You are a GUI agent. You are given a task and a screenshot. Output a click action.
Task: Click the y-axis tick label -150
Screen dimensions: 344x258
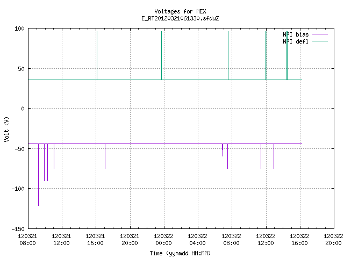(x=18, y=229)
